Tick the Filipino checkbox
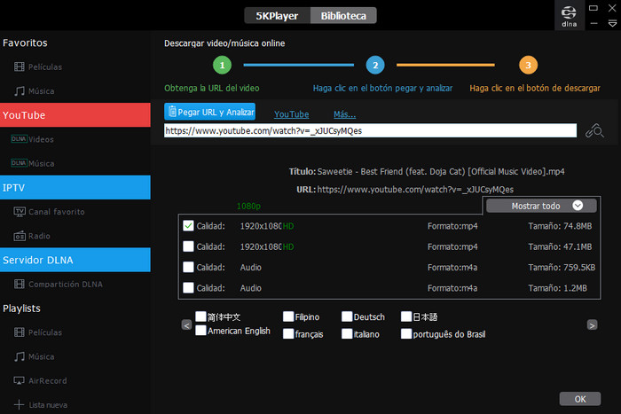621x414 pixels. [x=288, y=316]
